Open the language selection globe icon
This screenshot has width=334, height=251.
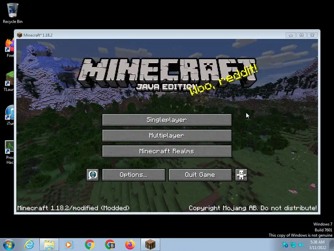tap(93, 175)
